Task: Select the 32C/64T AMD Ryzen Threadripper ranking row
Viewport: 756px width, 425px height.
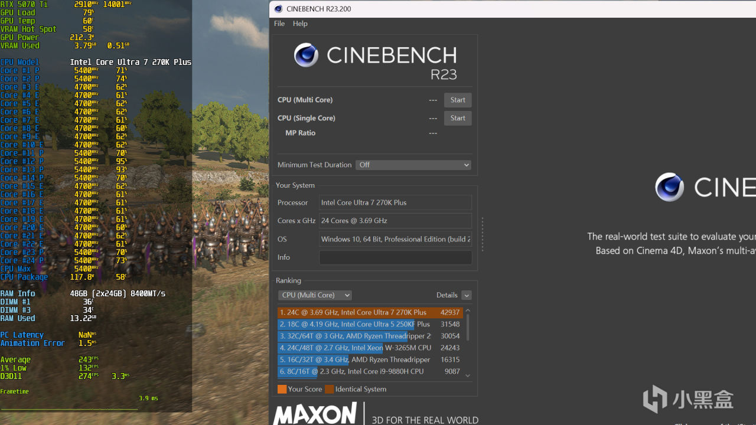Action: [x=370, y=336]
